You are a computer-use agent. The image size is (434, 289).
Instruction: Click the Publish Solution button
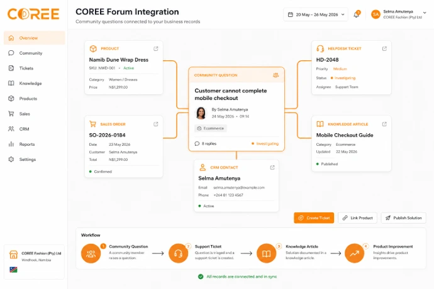coord(404,218)
